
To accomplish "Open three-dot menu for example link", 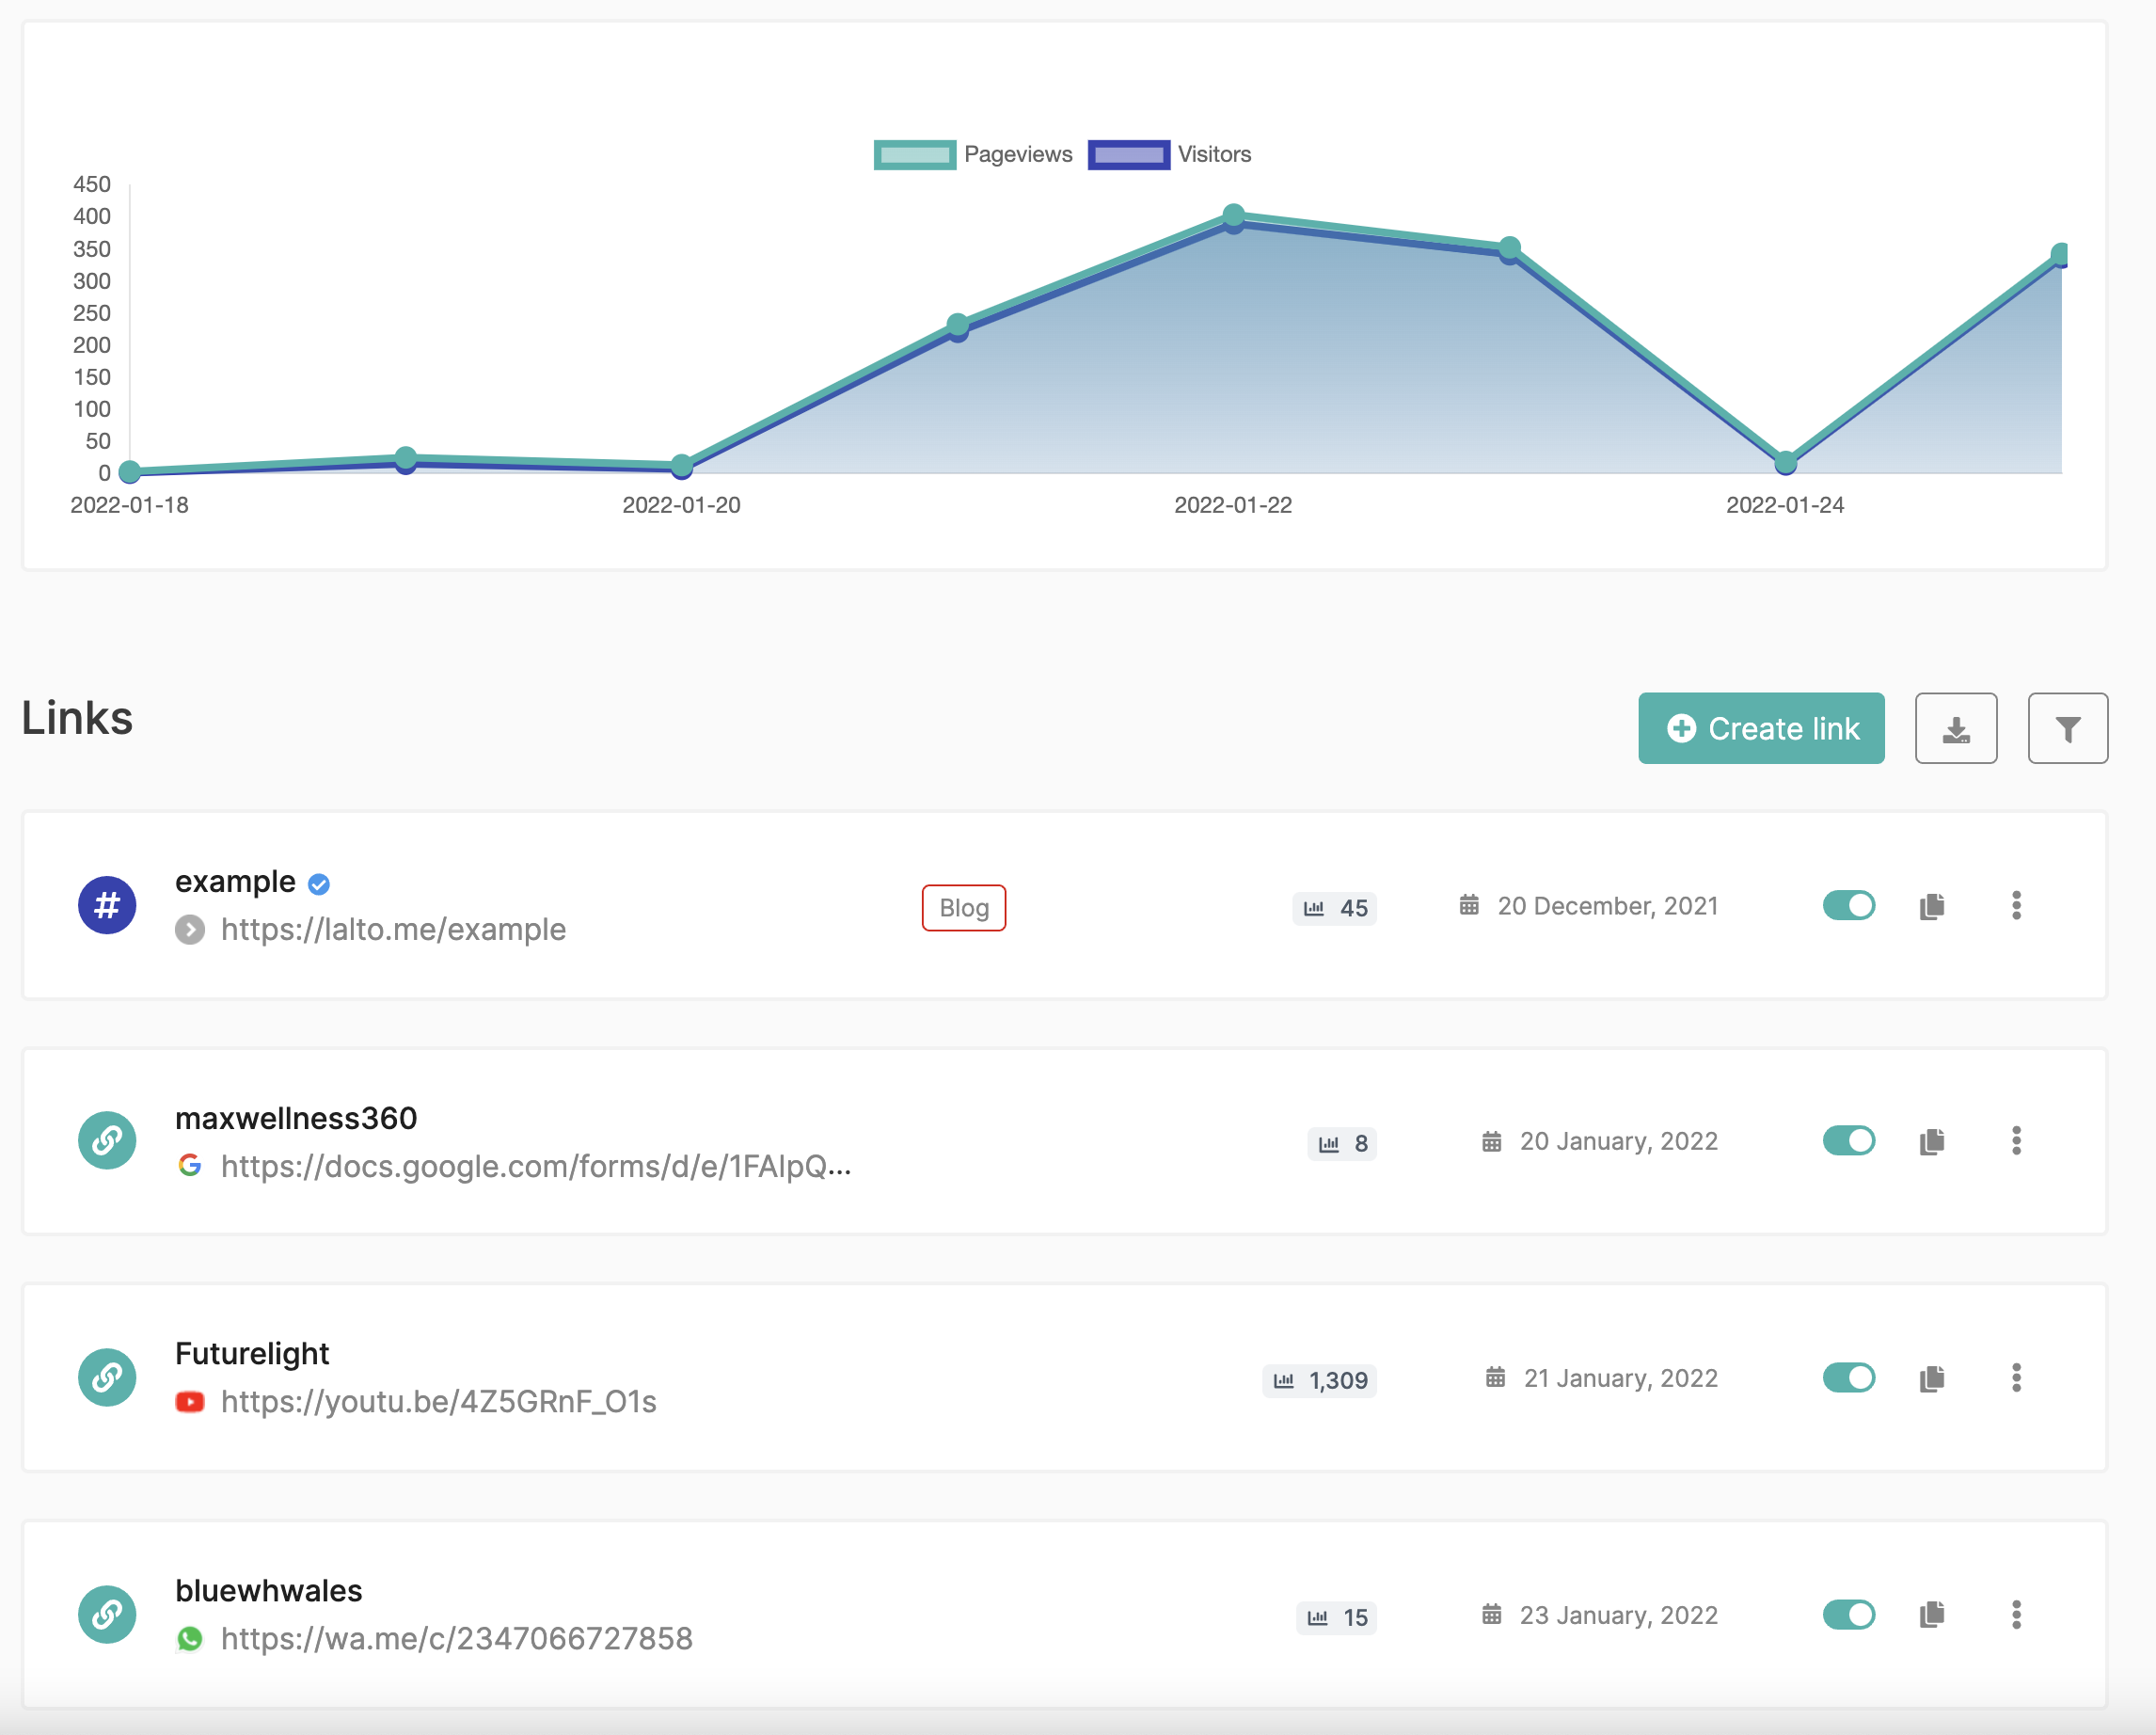I will click(2016, 905).
